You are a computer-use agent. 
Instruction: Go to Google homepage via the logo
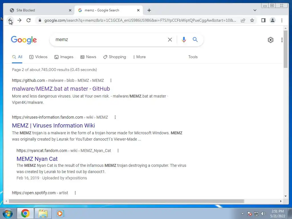click(x=24, y=40)
